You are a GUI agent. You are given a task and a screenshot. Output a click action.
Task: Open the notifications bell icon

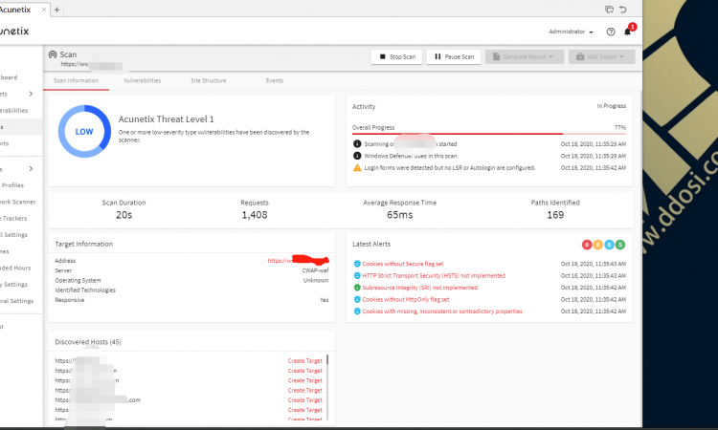627,32
